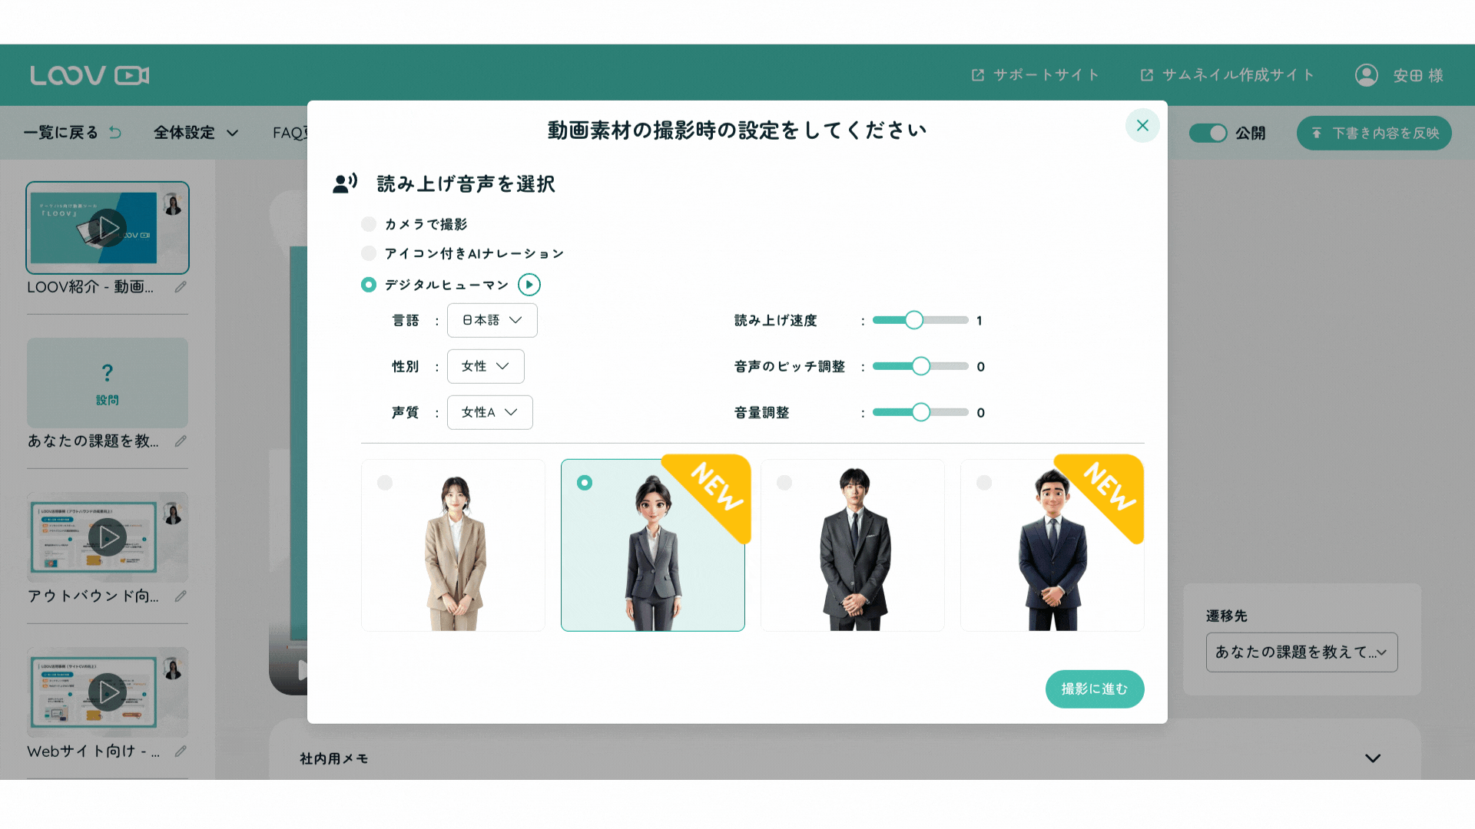
Task: Toggle the 公開 switch
Action: (x=1208, y=133)
